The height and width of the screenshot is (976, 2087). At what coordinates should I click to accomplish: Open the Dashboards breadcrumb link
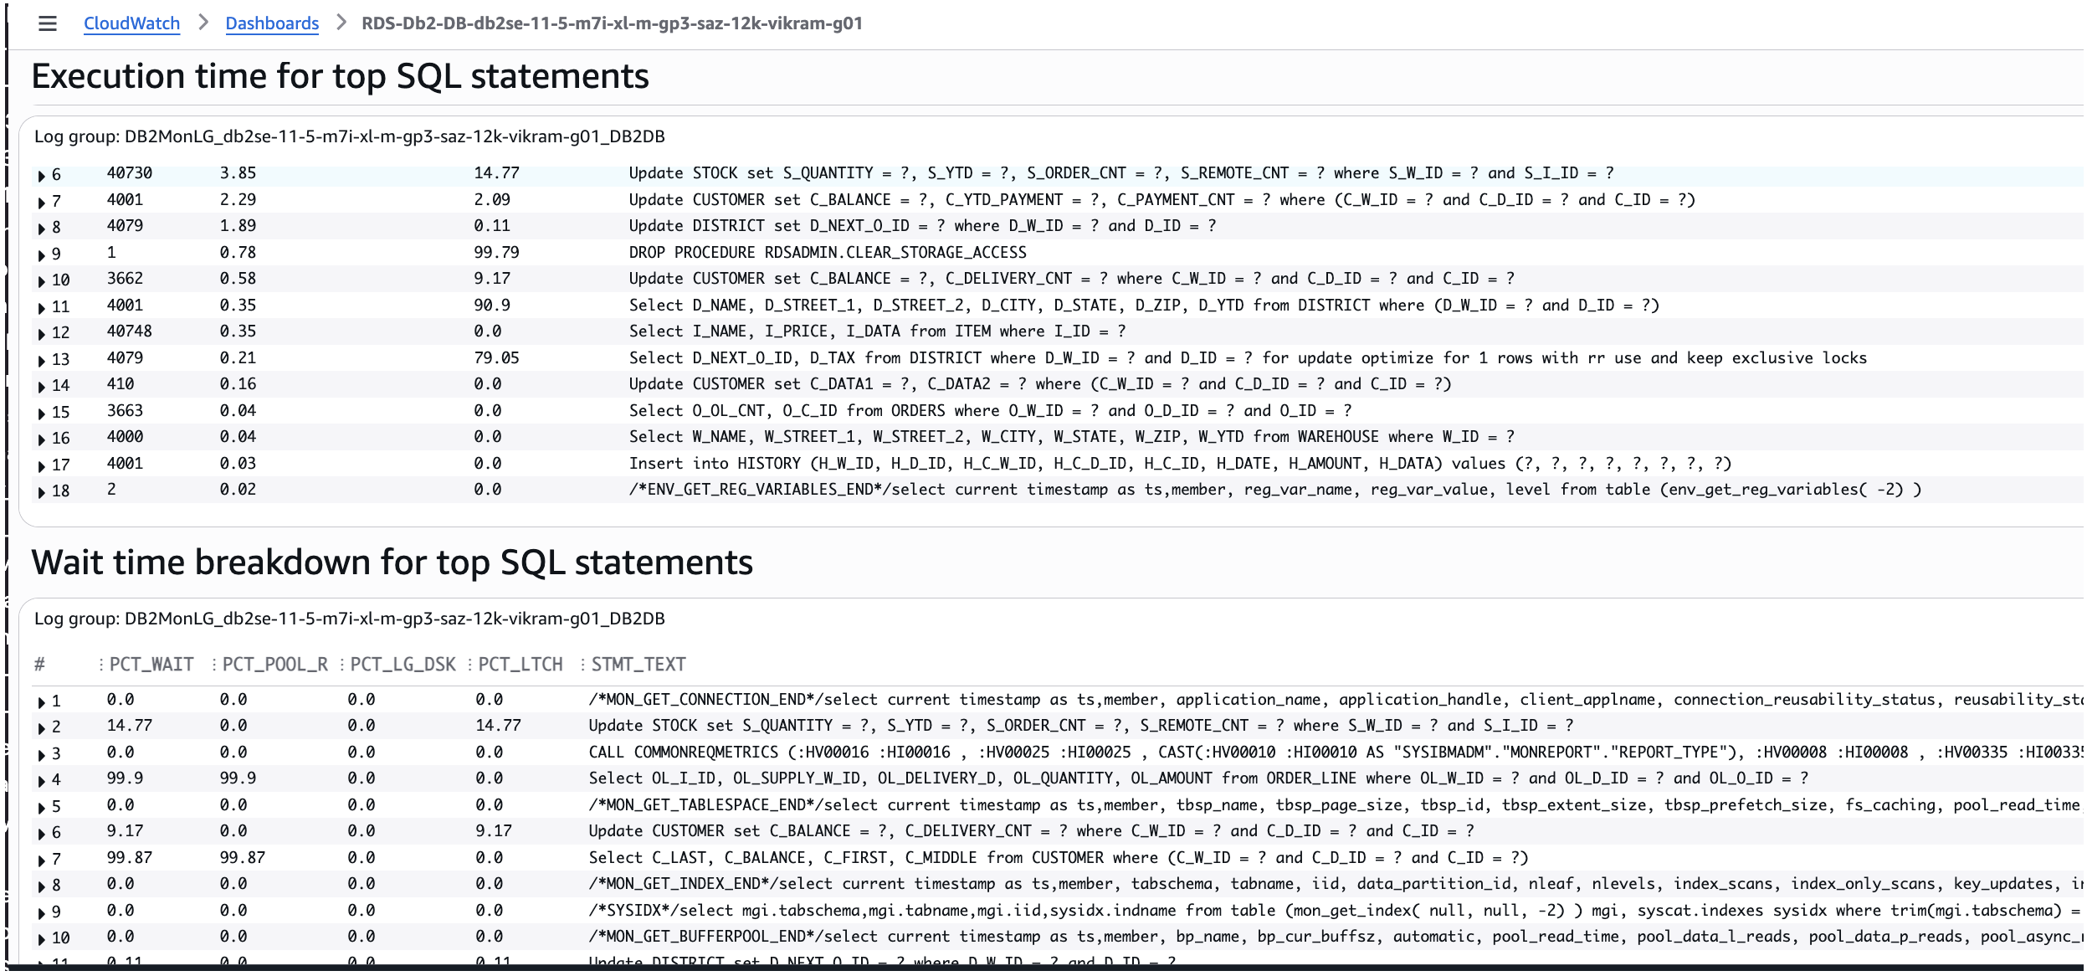coord(272,23)
